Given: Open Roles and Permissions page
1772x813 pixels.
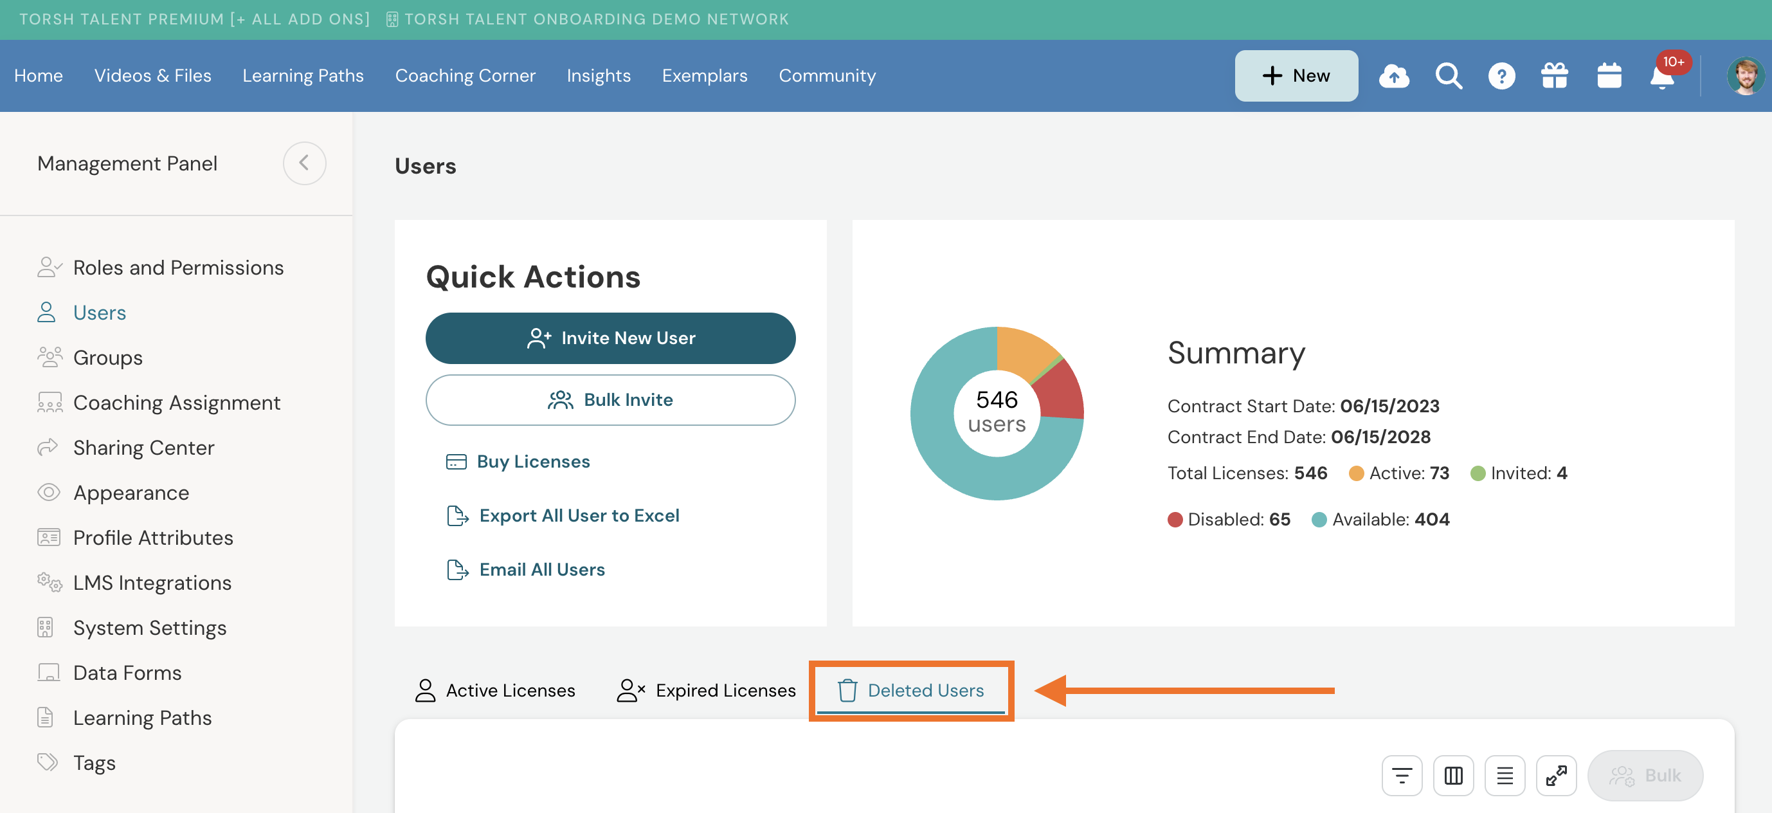Looking at the screenshot, I should (178, 267).
